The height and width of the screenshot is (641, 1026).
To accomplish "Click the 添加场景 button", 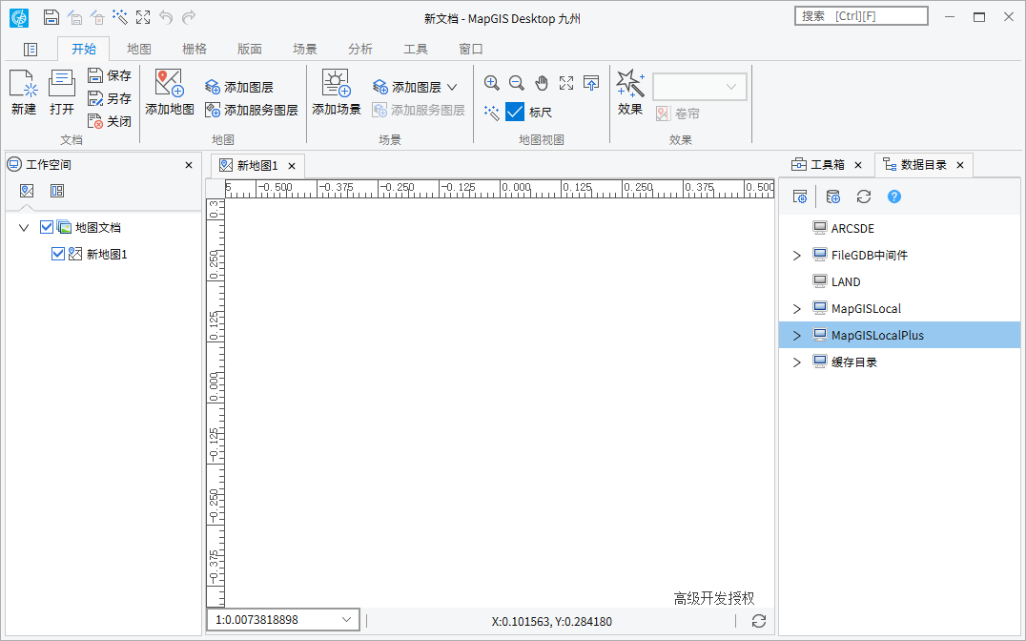I will coord(337,93).
